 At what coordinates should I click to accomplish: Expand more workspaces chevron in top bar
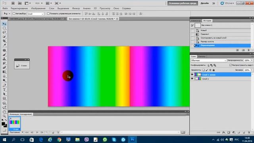(x=214, y=3)
